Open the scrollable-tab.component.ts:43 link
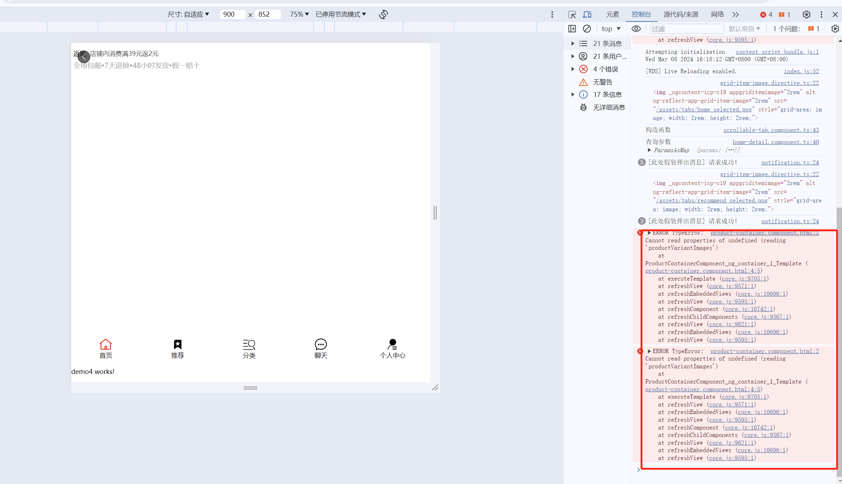Viewport: 842px width, 484px height. pos(771,130)
